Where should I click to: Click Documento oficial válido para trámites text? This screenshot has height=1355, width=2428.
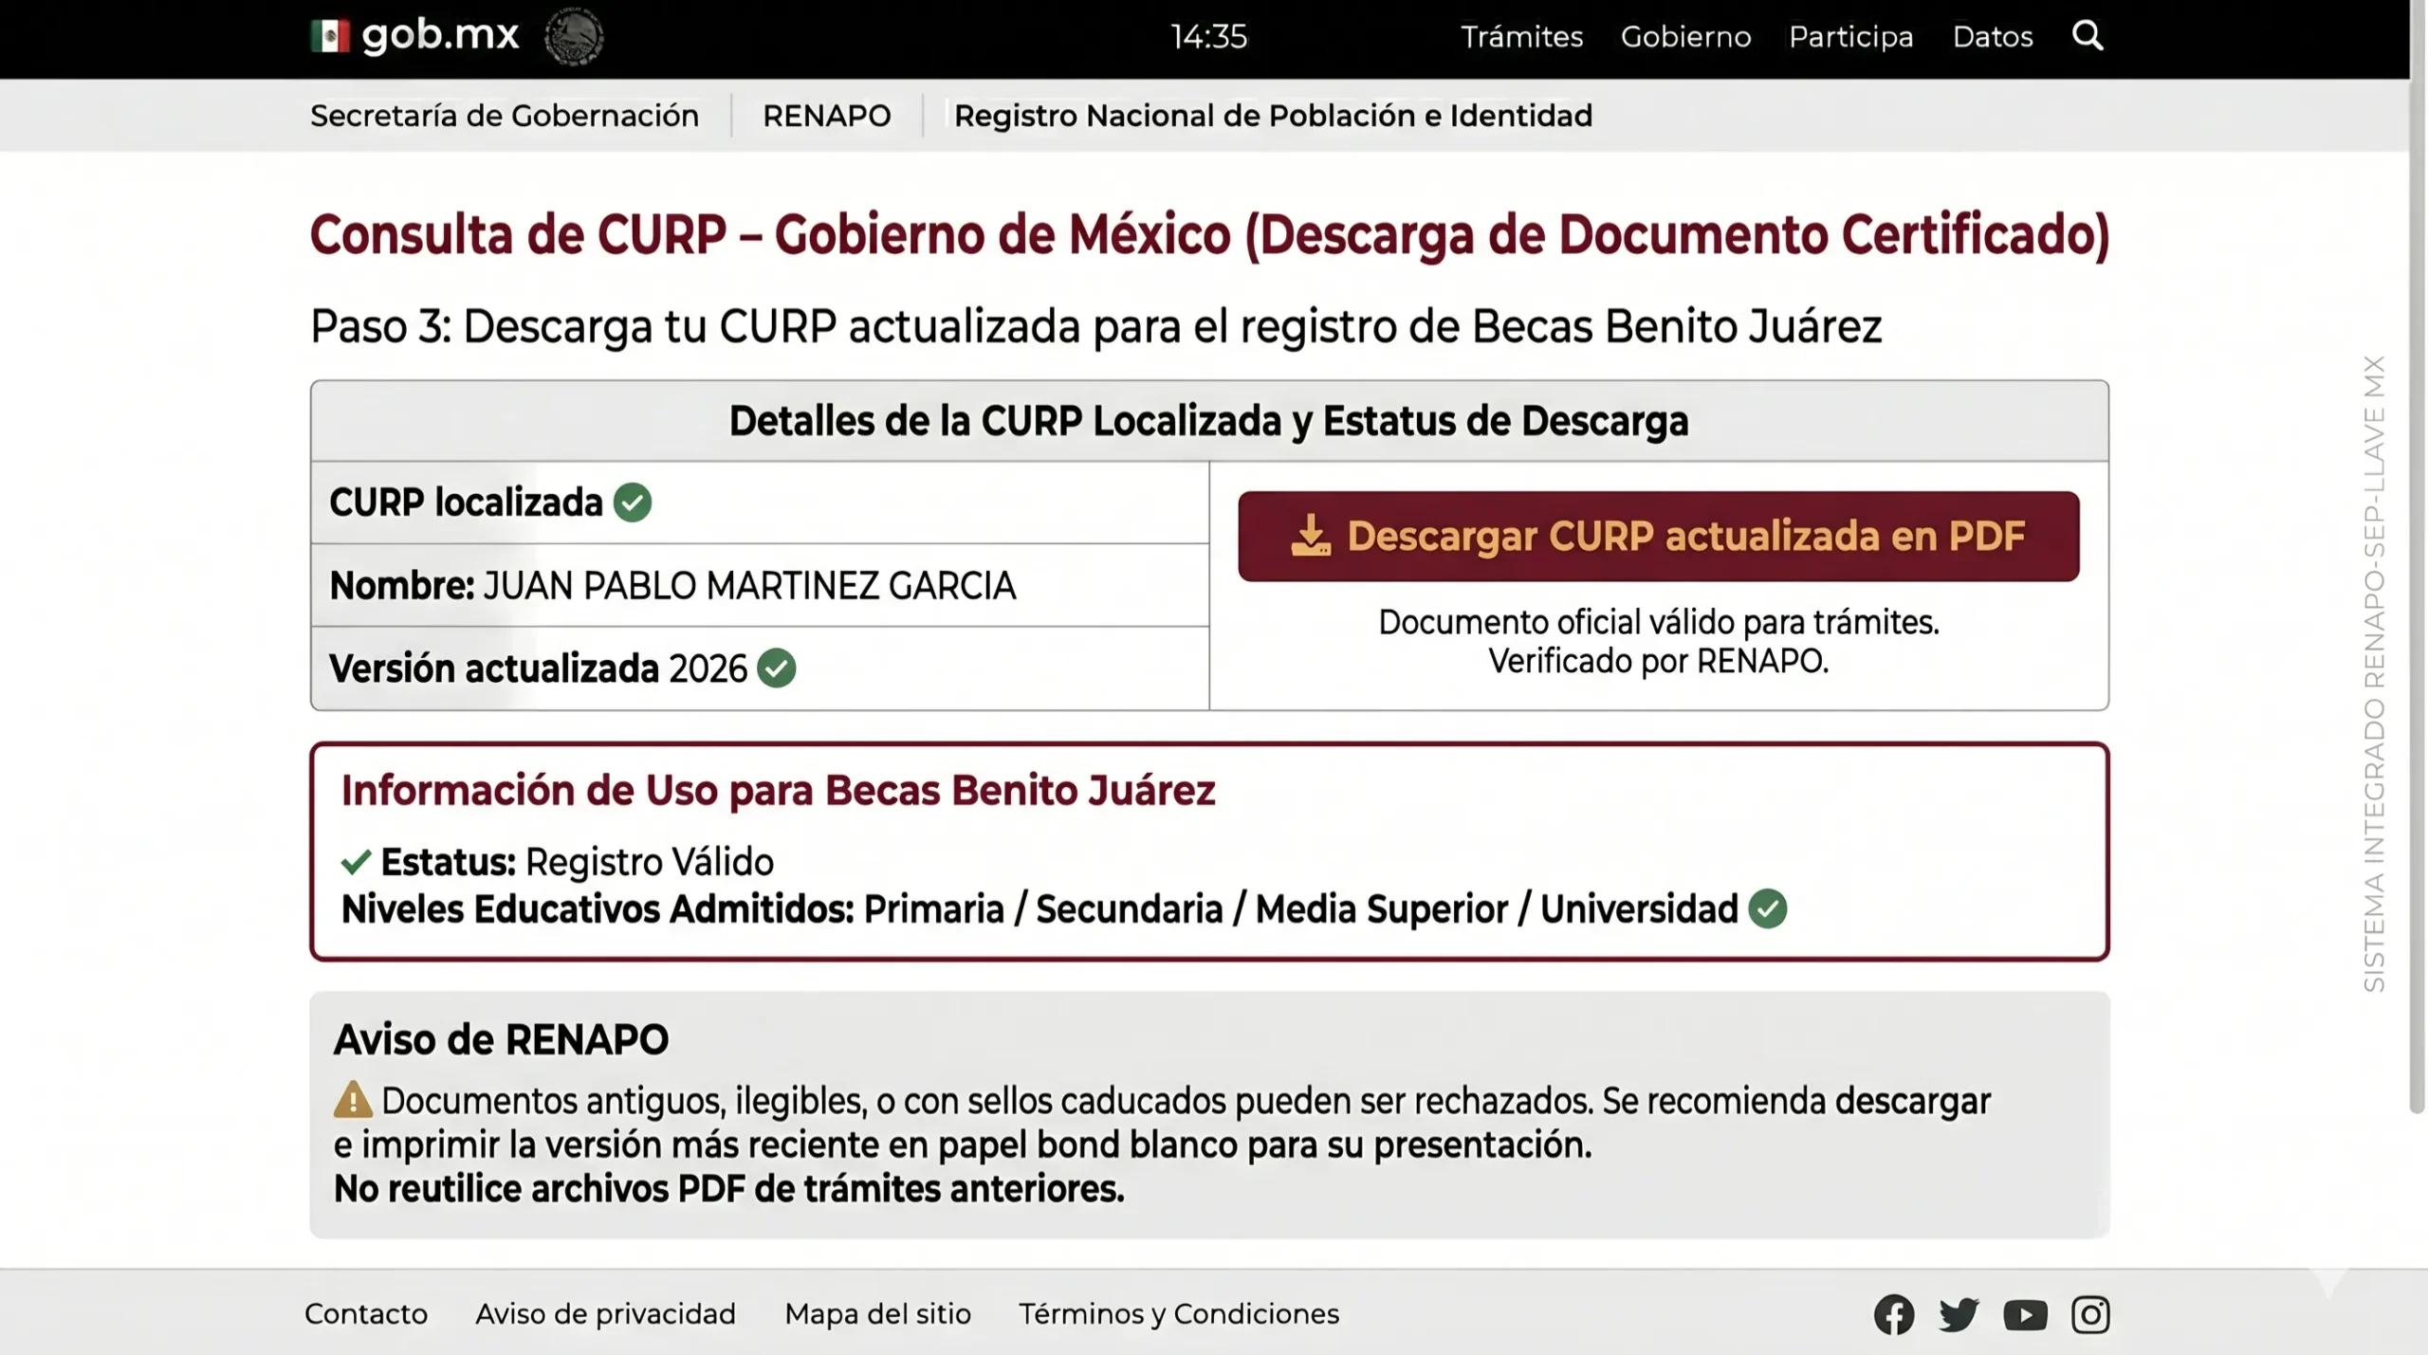(1658, 622)
